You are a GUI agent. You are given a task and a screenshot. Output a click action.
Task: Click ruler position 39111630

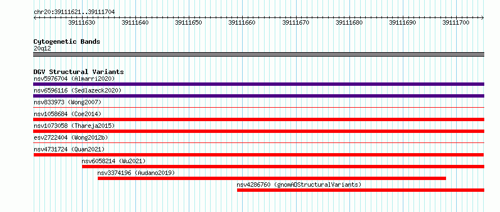[x=82, y=22]
